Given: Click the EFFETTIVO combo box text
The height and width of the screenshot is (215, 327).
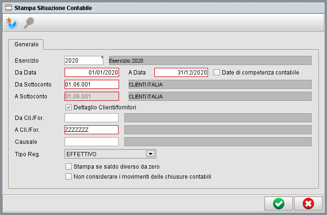Looking at the screenshot, I should 104,154.
